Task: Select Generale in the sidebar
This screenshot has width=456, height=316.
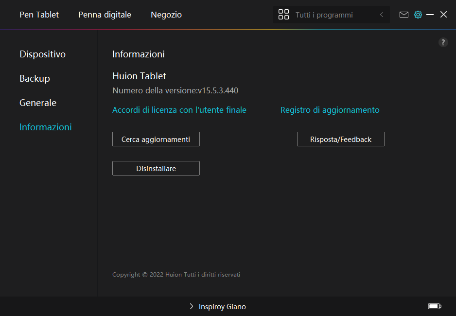Action: click(x=38, y=103)
